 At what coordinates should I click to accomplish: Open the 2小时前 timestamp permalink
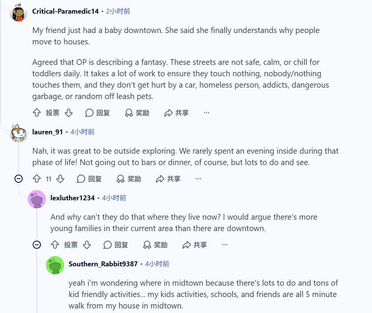click(118, 11)
